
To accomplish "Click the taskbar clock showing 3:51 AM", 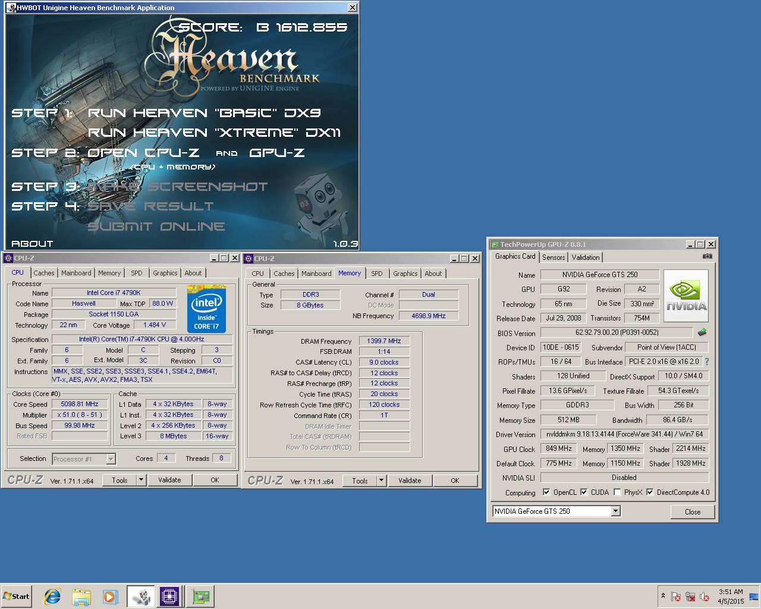I will [731, 596].
